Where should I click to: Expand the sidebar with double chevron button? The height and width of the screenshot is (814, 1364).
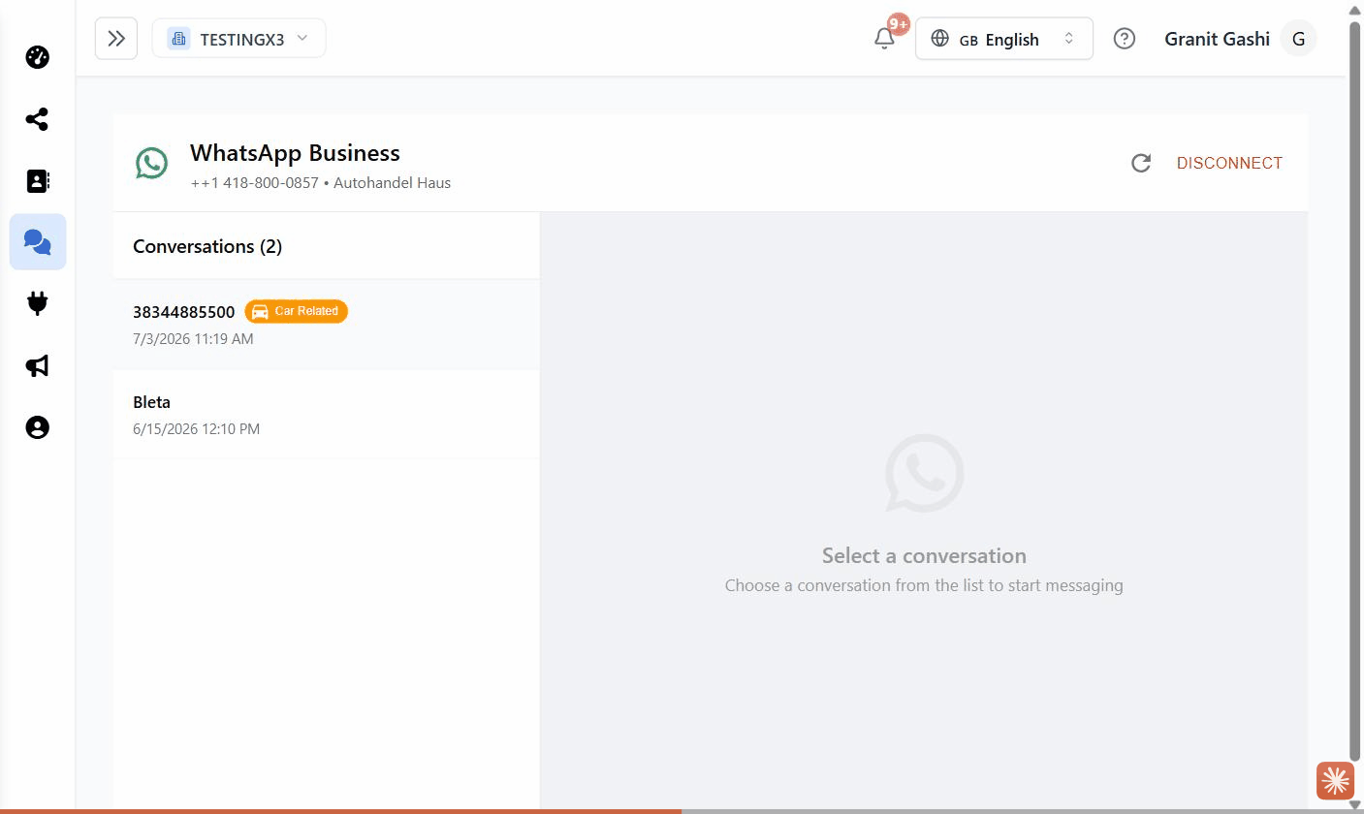pyautogui.click(x=116, y=39)
